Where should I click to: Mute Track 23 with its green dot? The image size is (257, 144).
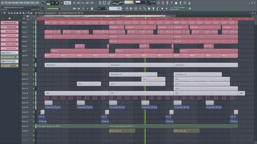34,126
